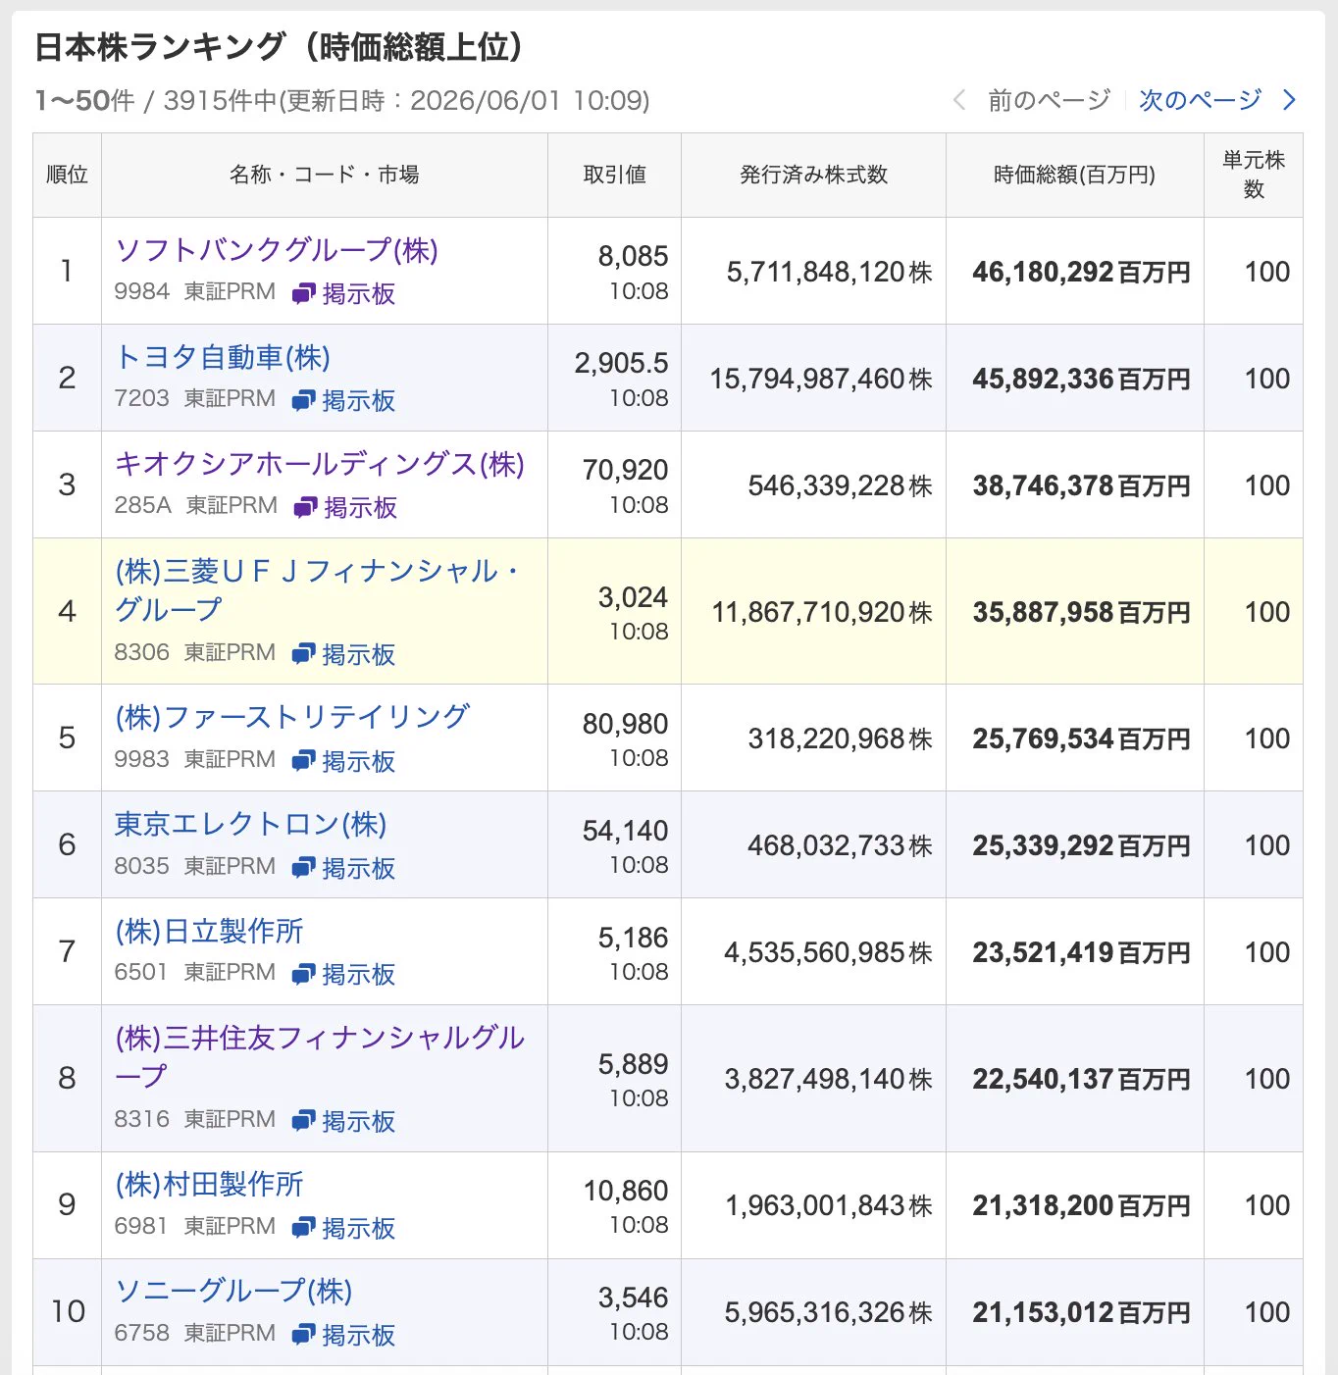Click the 名称・コード・市場 column header
The height and width of the screenshot is (1375, 1338).
point(325,175)
